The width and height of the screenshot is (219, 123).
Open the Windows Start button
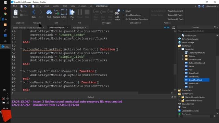[5, 2]
